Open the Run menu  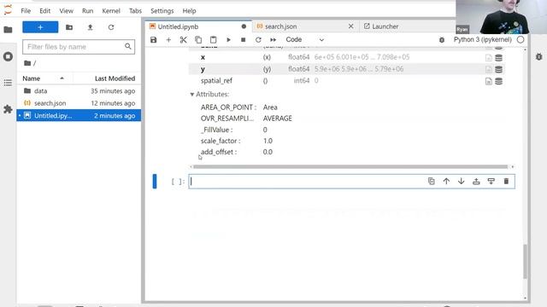(x=87, y=11)
